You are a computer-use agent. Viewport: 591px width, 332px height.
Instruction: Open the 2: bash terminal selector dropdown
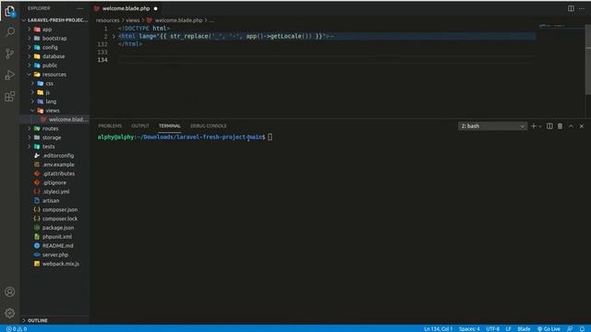tap(492, 126)
